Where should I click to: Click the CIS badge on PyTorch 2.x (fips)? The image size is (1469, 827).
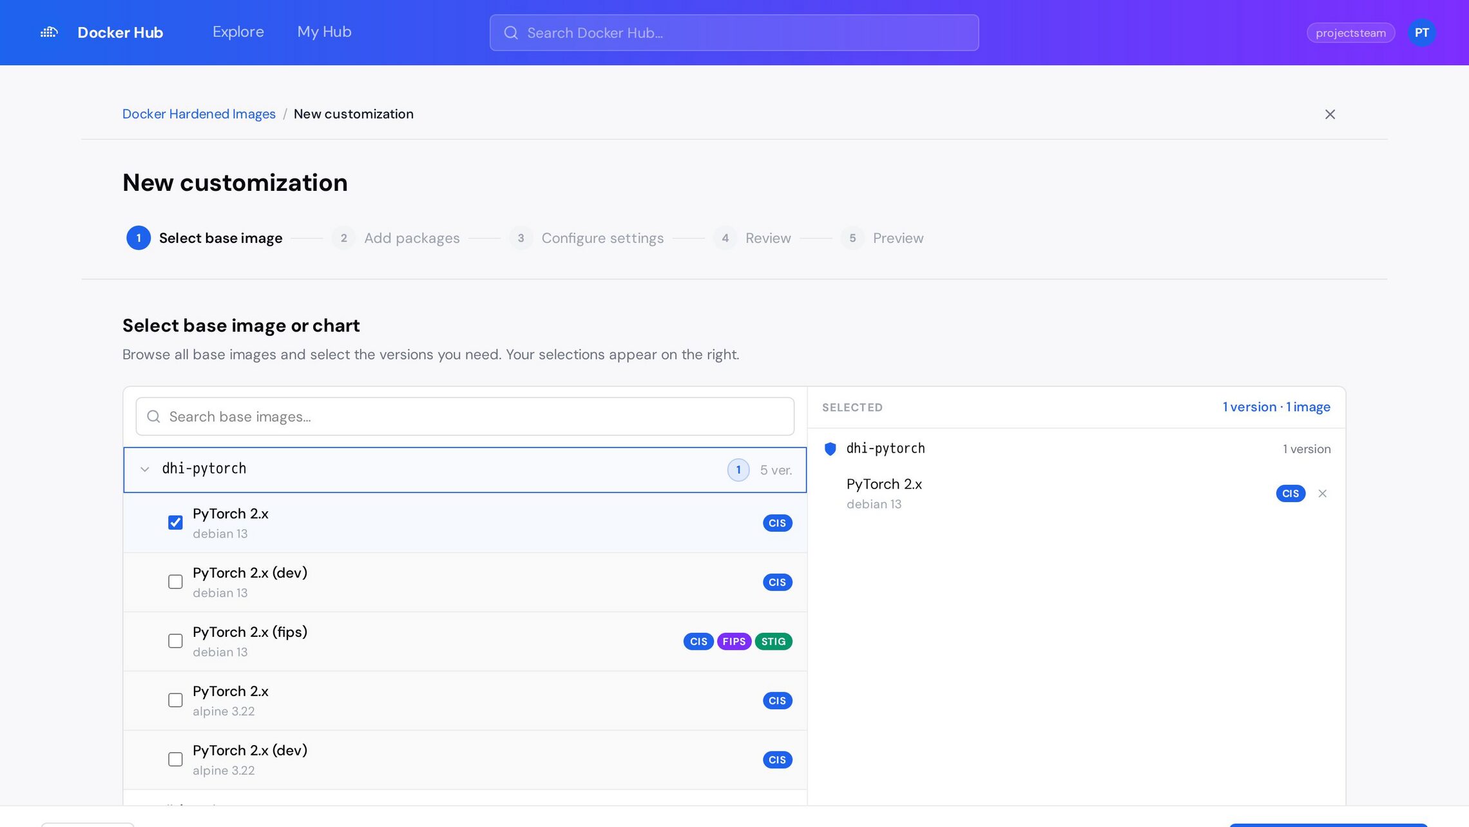click(x=698, y=641)
